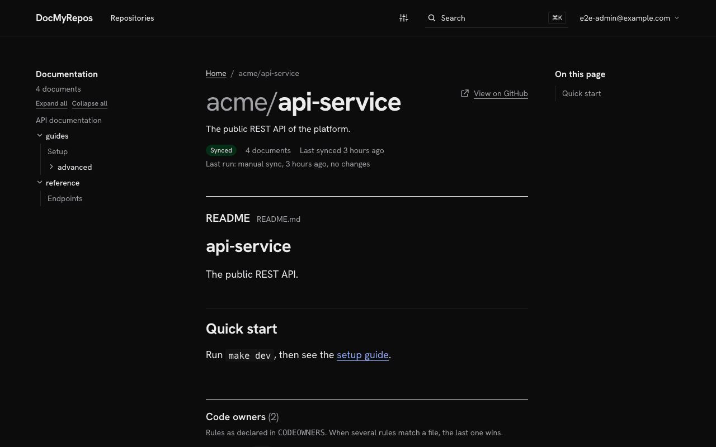Open the Setup document
This screenshot has width=716, height=447.
pos(58,151)
